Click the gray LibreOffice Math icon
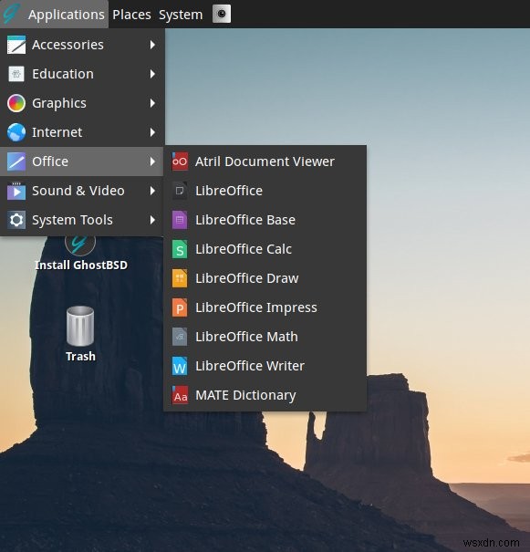Screen dimensions: 530x552 [180, 337]
